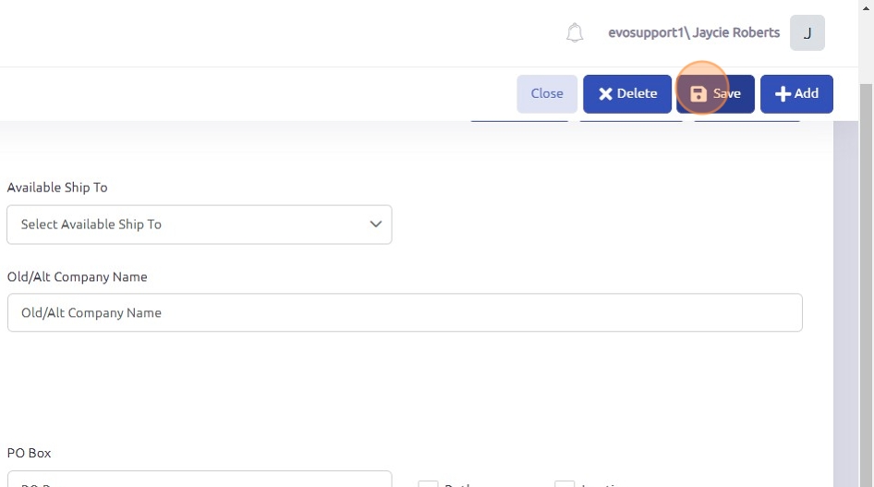Click the X icon on Delete
The image size is (874, 487).
coord(605,93)
